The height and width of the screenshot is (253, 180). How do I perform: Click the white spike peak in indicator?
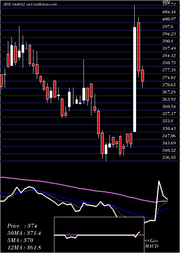[x=159, y=181]
